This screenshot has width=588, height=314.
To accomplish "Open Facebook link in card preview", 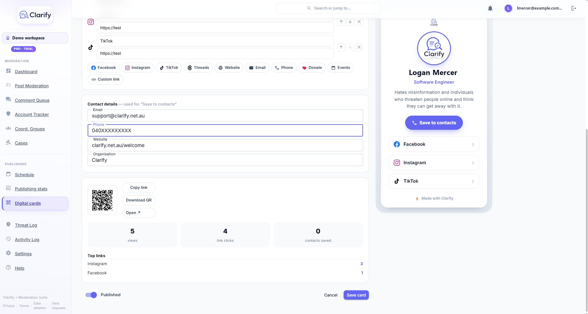I will coord(434,144).
